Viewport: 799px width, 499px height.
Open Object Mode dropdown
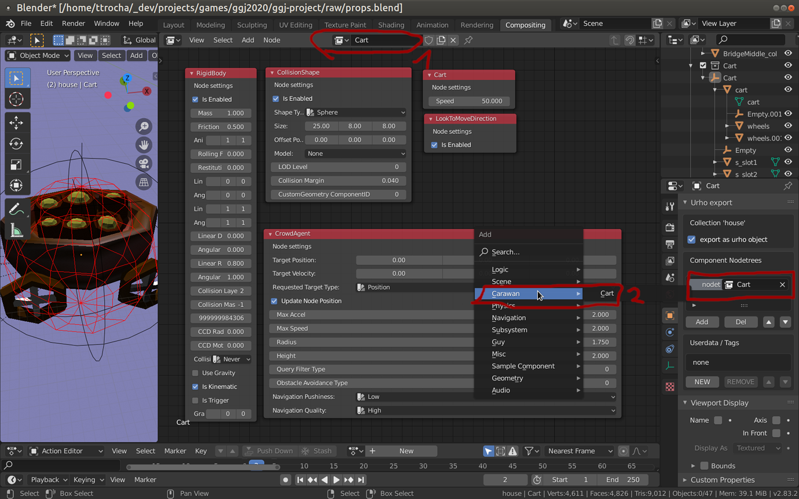pyautogui.click(x=38, y=56)
